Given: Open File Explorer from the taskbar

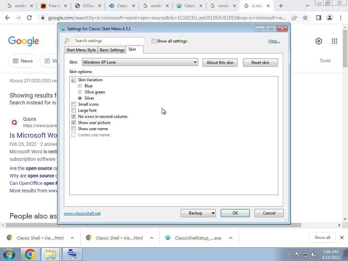Looking at the screenshot, I should [x=50, y=254].
